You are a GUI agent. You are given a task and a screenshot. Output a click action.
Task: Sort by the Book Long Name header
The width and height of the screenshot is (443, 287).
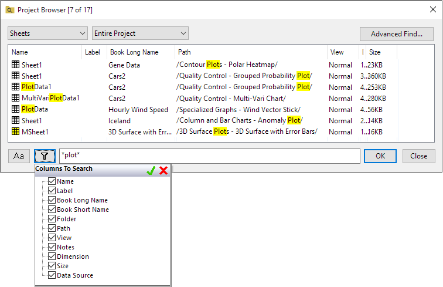(141, 52)
